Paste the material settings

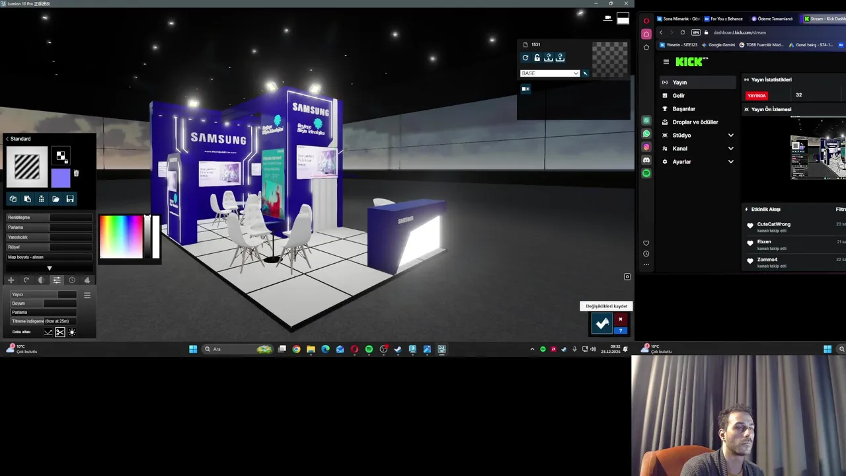[x=27, y=199]
